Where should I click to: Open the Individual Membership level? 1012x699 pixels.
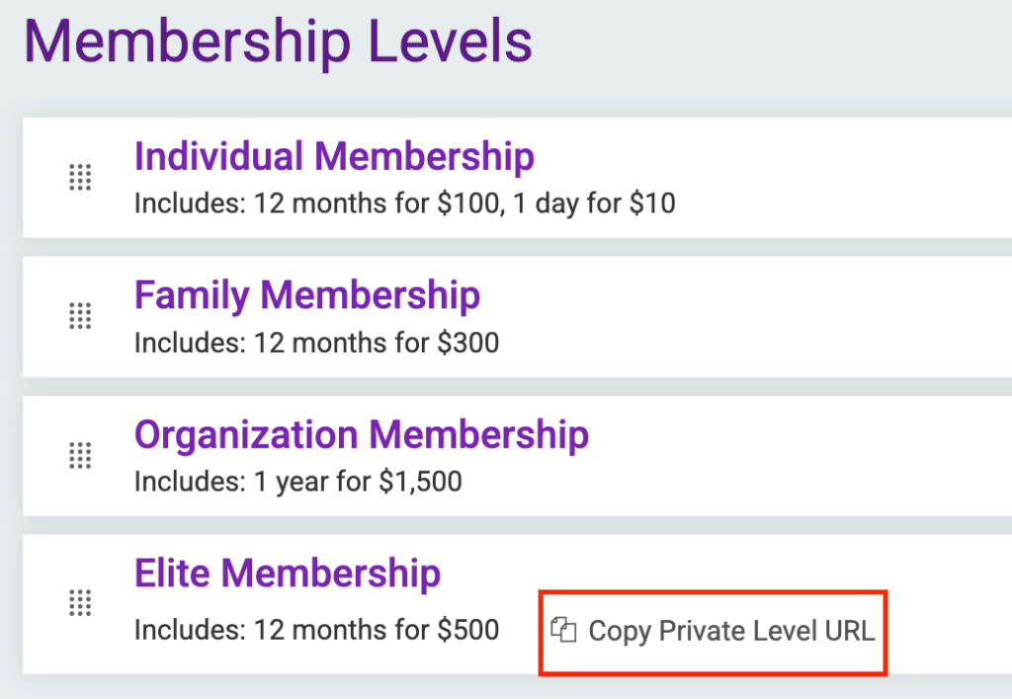coord(334,156)
